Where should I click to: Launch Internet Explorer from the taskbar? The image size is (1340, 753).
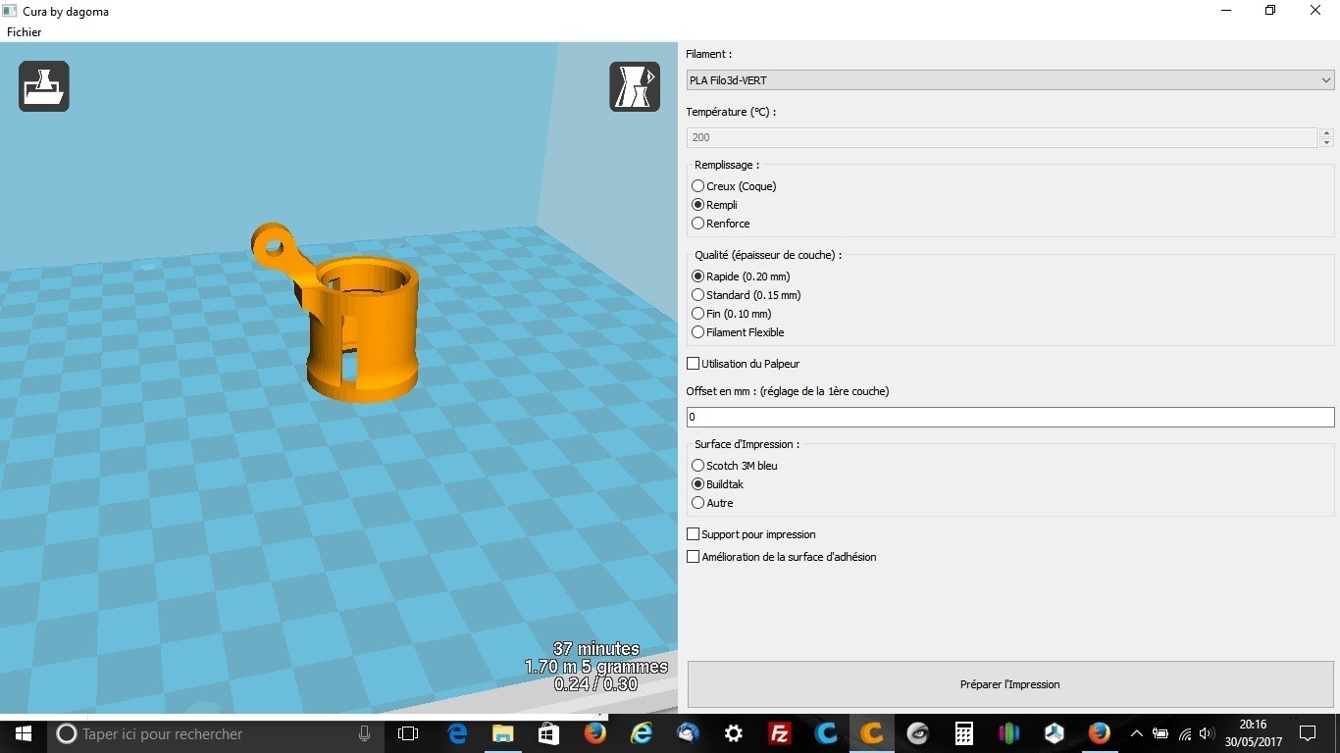(642, 733)
